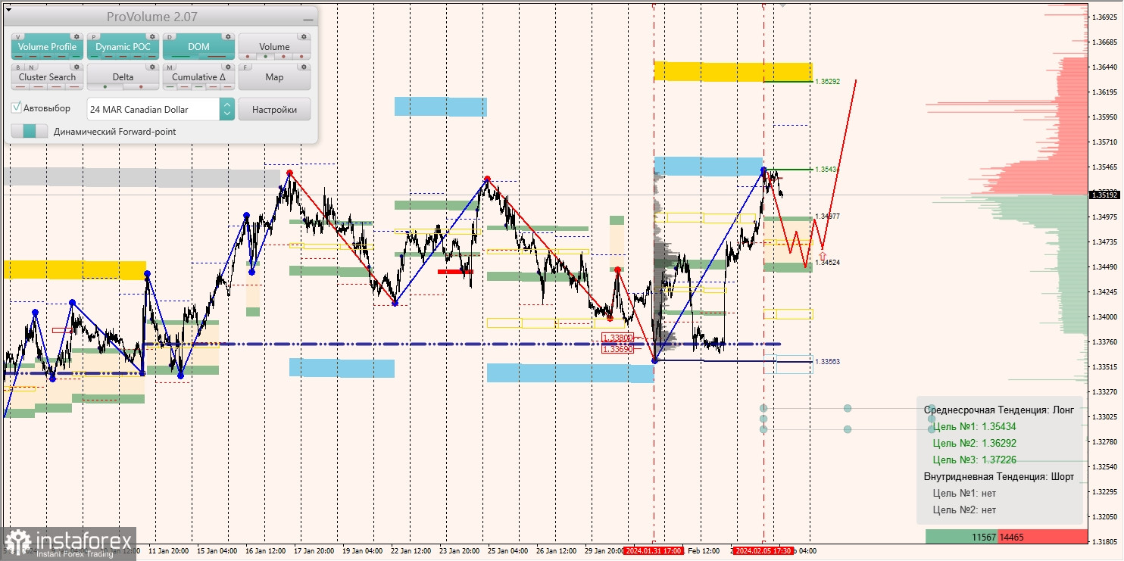Screen dimensions: 1124x561
Task: Click the 24 MAR Canadian Dollar field
Action: 153,109
